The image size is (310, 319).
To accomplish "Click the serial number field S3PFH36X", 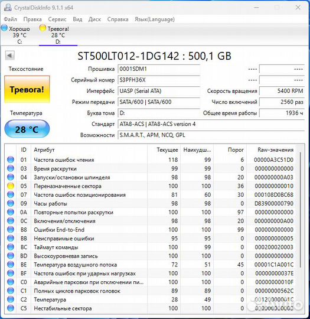I will click(x=159, y=80).
